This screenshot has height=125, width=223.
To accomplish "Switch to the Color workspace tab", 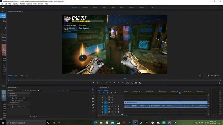I will click(x=104, y=7).
